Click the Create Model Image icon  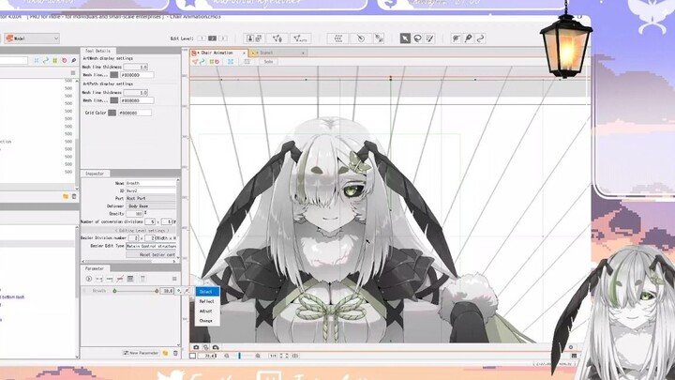(250, 38)
